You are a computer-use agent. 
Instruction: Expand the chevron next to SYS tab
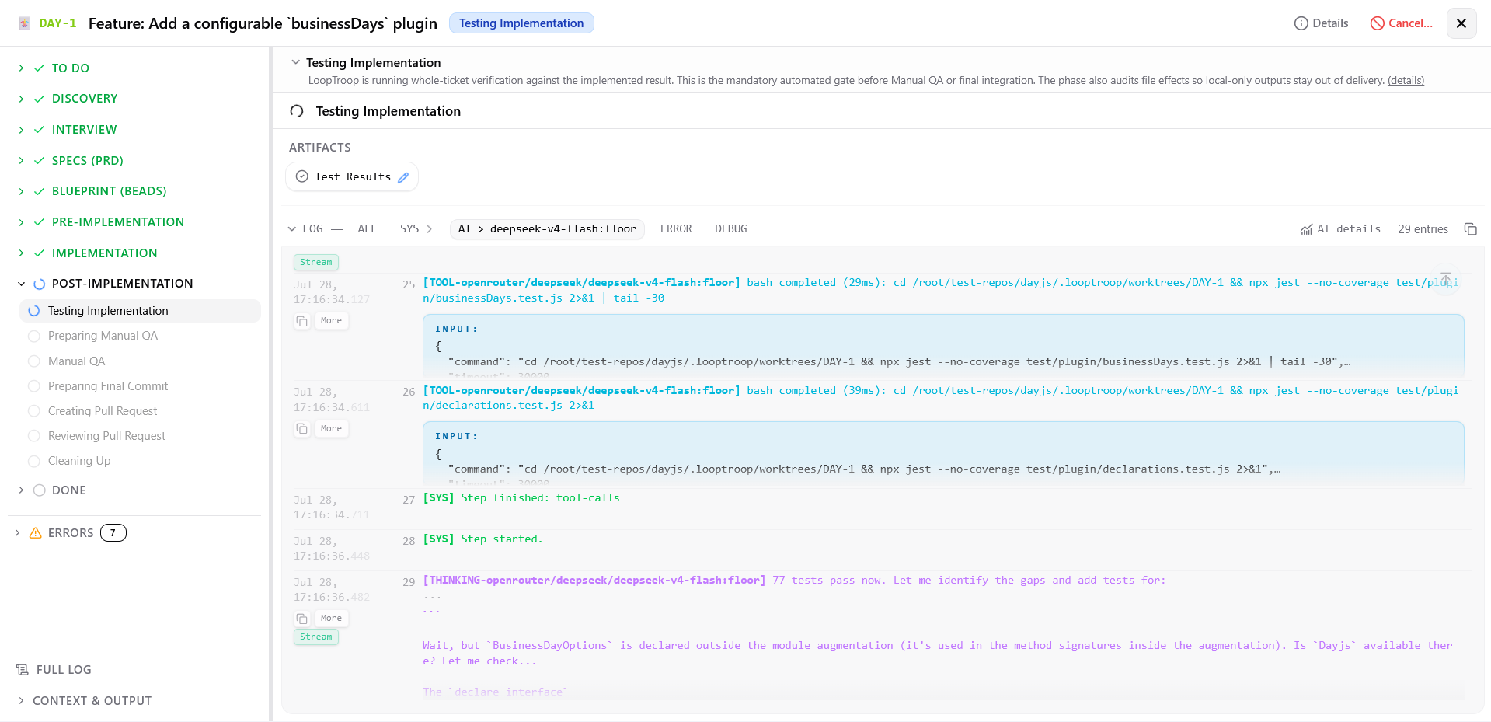(430, 229)
